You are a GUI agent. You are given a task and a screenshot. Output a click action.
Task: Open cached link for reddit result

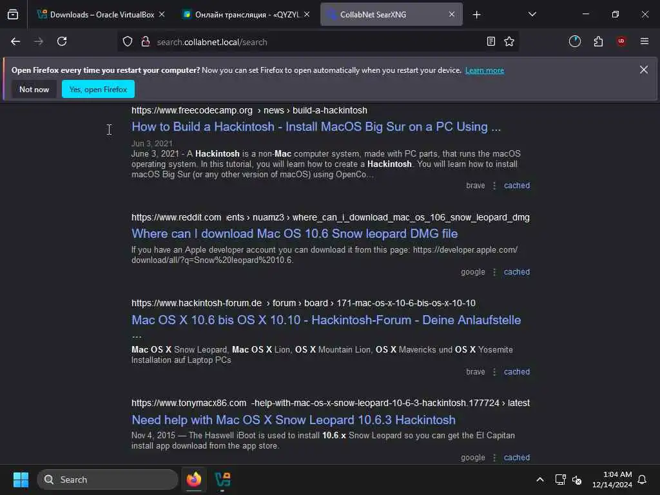(517, 272)
